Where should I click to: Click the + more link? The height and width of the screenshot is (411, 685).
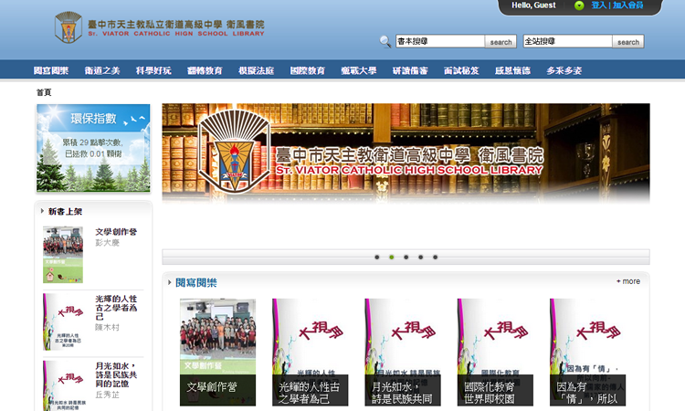point(628,281)
